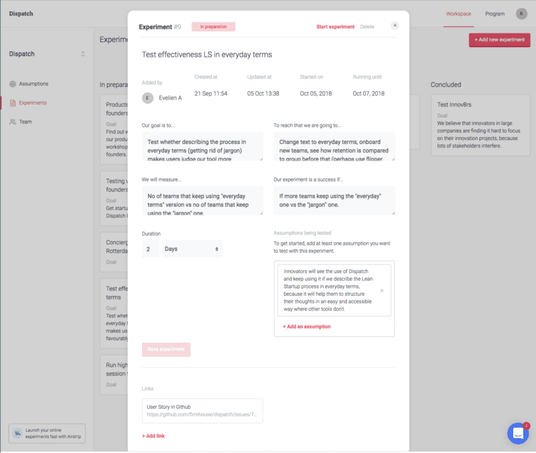Click Add link

[153, 436]
